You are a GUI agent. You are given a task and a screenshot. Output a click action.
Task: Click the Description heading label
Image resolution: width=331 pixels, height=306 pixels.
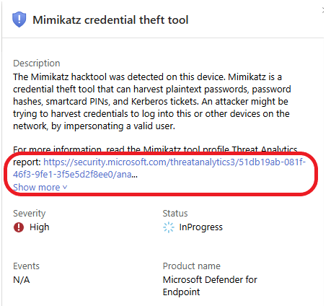click(37, 64)
